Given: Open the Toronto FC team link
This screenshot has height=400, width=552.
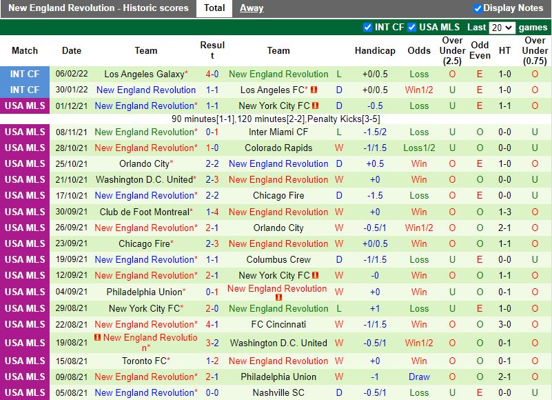Looking at the screenshot, I should tap(145, 361).
